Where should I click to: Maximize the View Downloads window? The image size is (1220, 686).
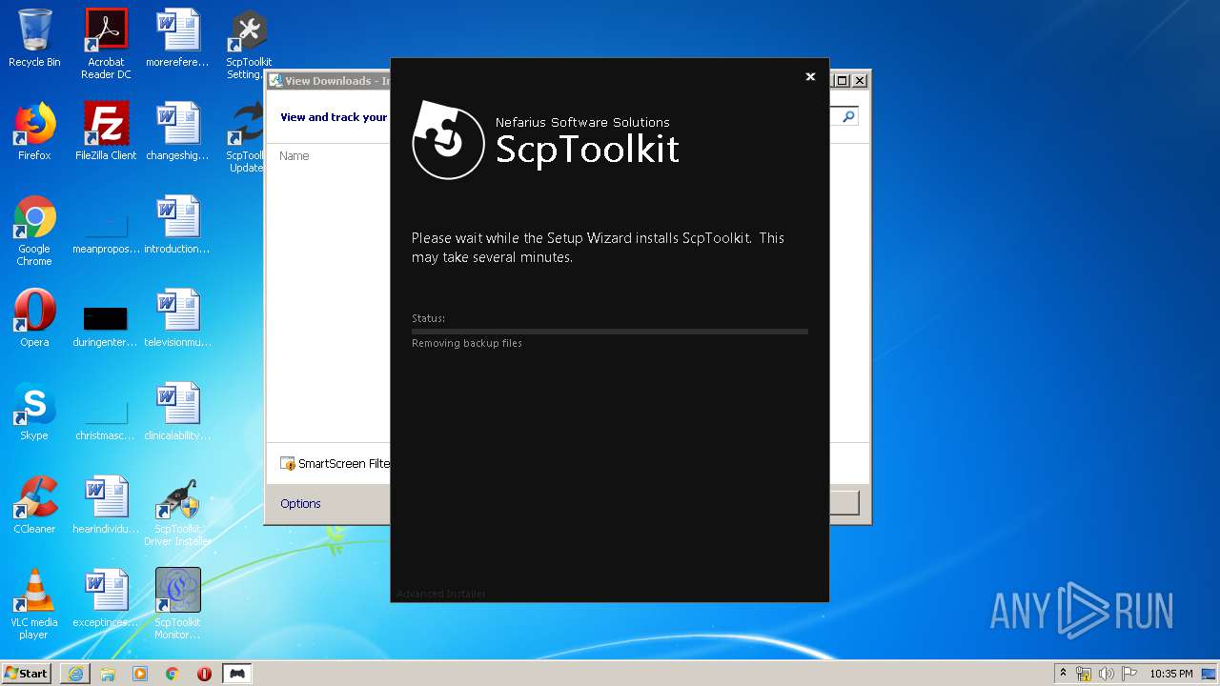842,81
